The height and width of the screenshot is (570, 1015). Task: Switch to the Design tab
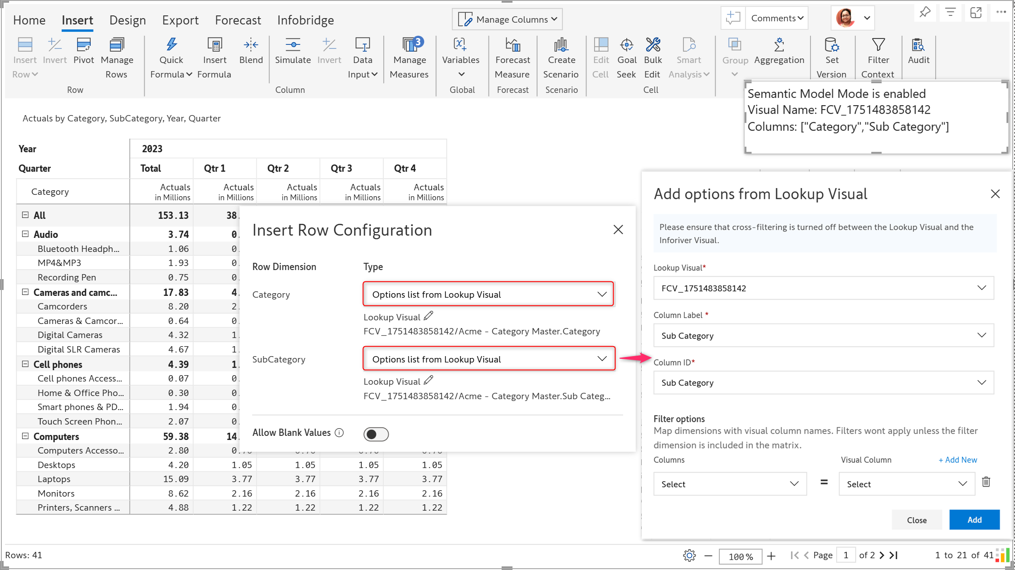pyautogui.click(x=127, y=20)
